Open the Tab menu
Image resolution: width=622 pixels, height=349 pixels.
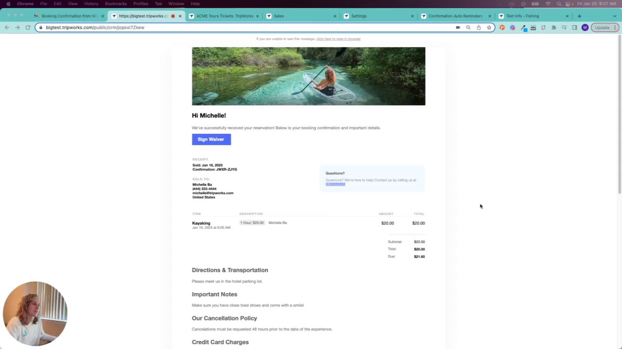(158, 4)
